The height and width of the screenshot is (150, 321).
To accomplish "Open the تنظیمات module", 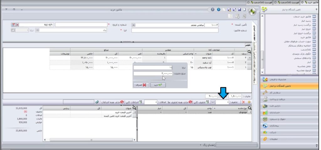I will tap(289, 139).
